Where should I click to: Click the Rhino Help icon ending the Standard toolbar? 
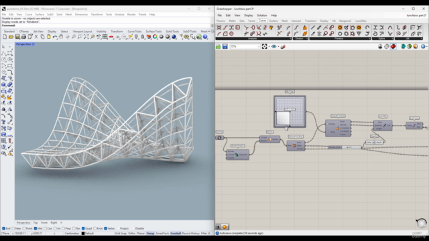click(x=205, y=37)
